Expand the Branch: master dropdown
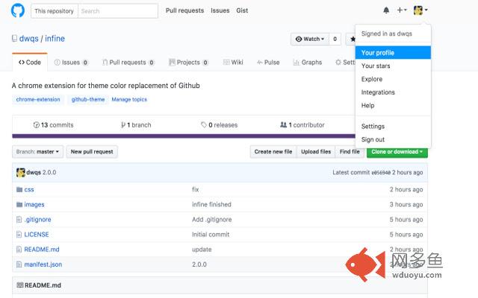 [x=38, y=152]
